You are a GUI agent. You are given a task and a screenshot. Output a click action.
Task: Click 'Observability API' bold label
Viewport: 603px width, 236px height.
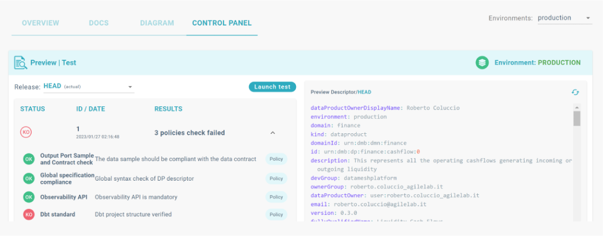64,197
